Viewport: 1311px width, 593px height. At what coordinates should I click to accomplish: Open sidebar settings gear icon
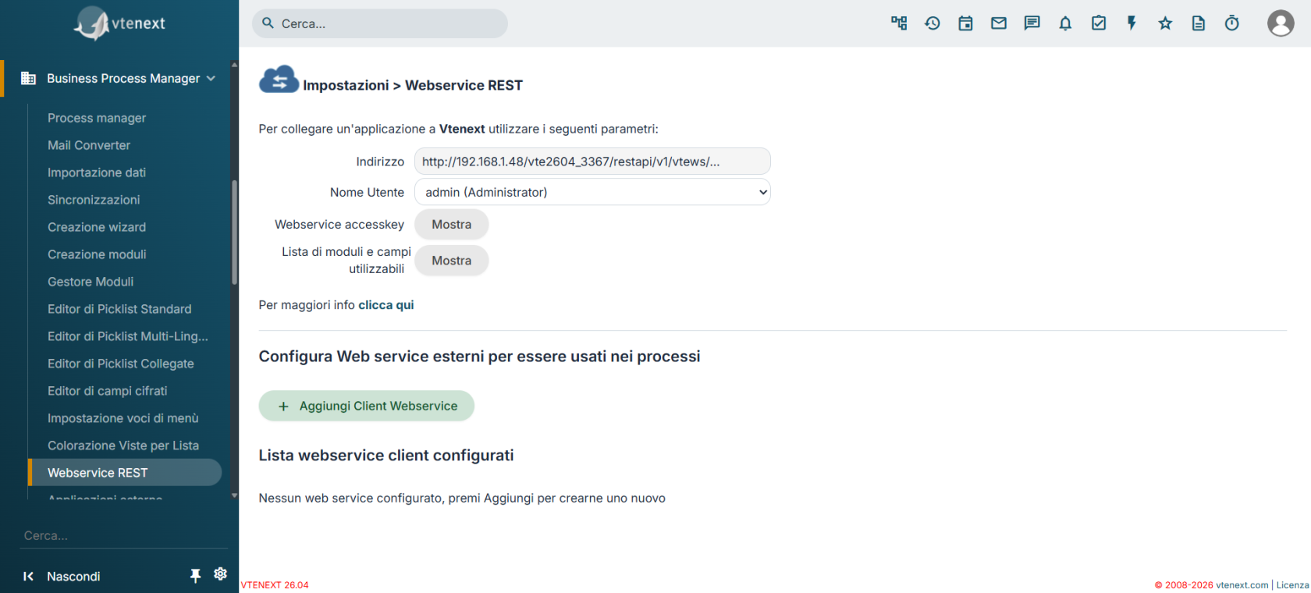pos(221,574)
